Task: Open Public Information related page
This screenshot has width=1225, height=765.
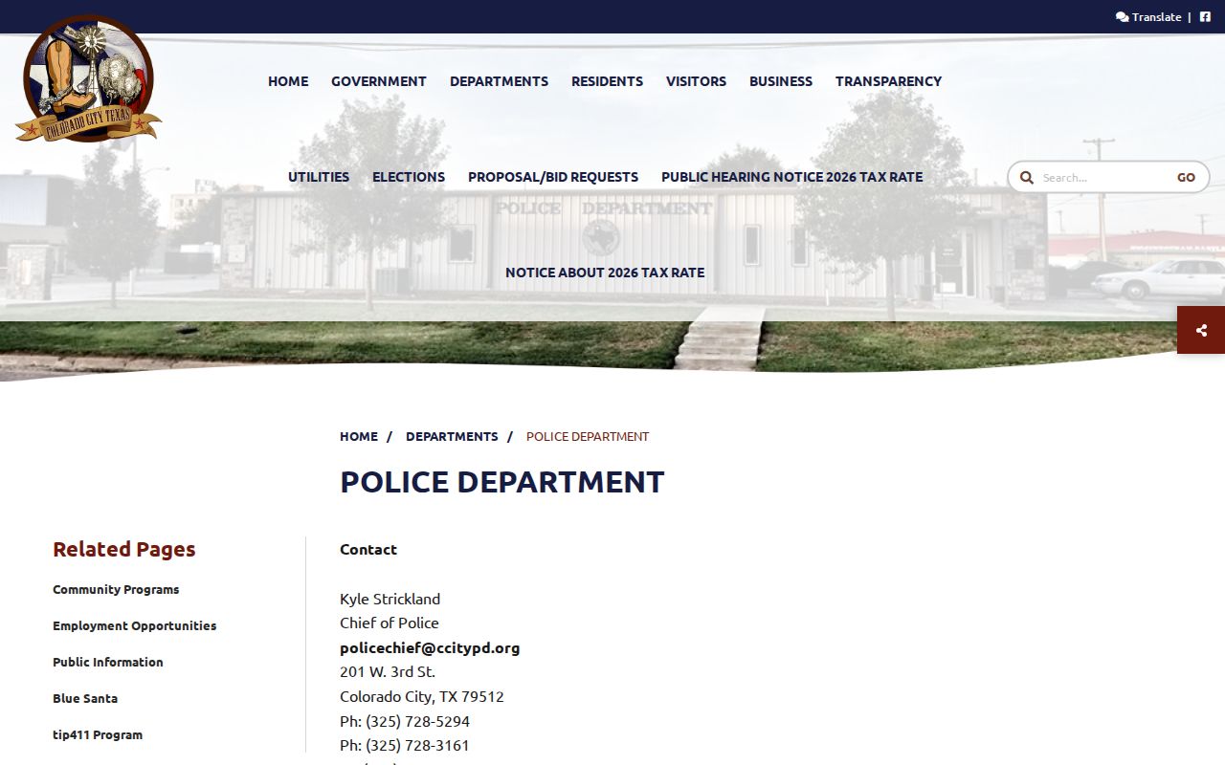Action: pyautogui.click(x=108, y=662)
